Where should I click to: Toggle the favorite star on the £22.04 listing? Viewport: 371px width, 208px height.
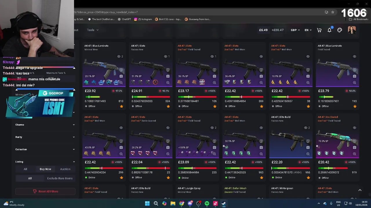[168, 178]
